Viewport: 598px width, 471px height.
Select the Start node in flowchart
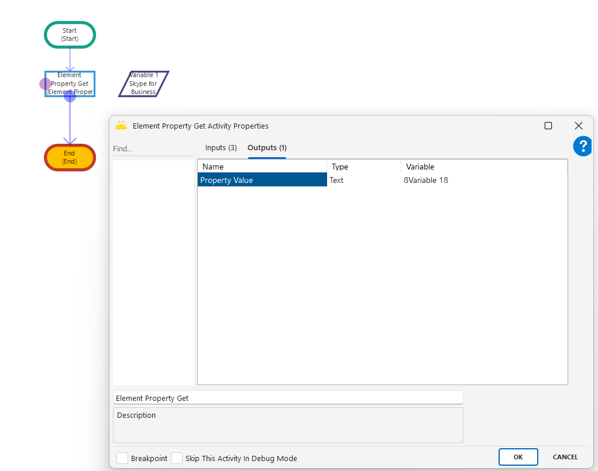click(70, 35)
